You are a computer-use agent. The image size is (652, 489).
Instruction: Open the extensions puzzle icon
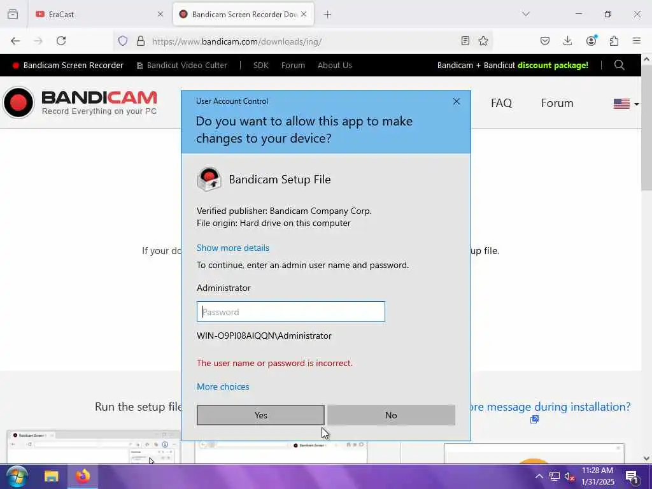point(614,41)
